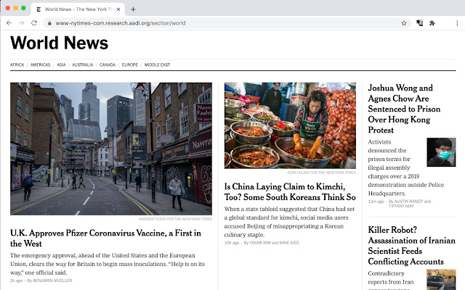Viewport: 465px width, 290px height.
Task: Click the '2h ago' timestamp
Action: (x=16, y=281)
